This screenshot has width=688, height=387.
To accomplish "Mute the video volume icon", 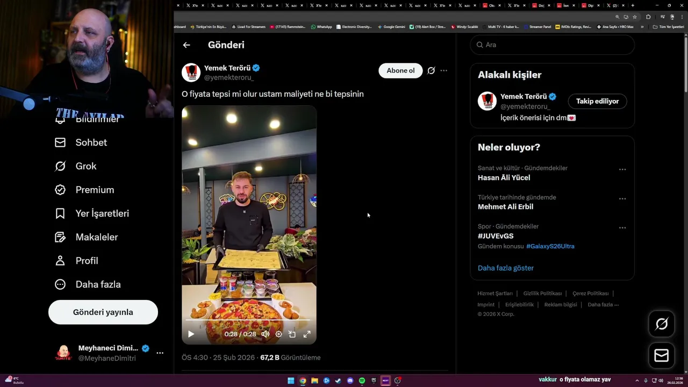I will [265, 334].
